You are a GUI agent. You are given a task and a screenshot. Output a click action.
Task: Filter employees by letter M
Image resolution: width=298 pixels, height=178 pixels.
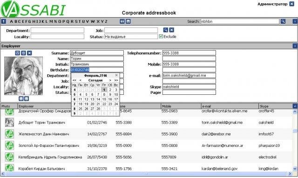[x=51, y=21]
